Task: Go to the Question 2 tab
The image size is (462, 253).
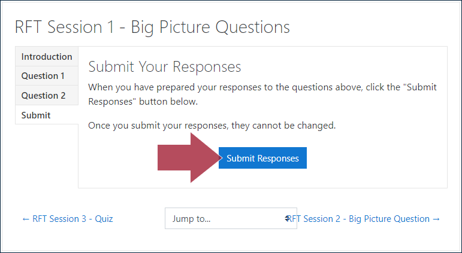Action: pos(47,96)
